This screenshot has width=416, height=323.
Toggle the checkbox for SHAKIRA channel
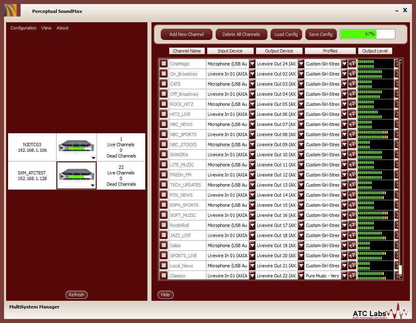164,154
